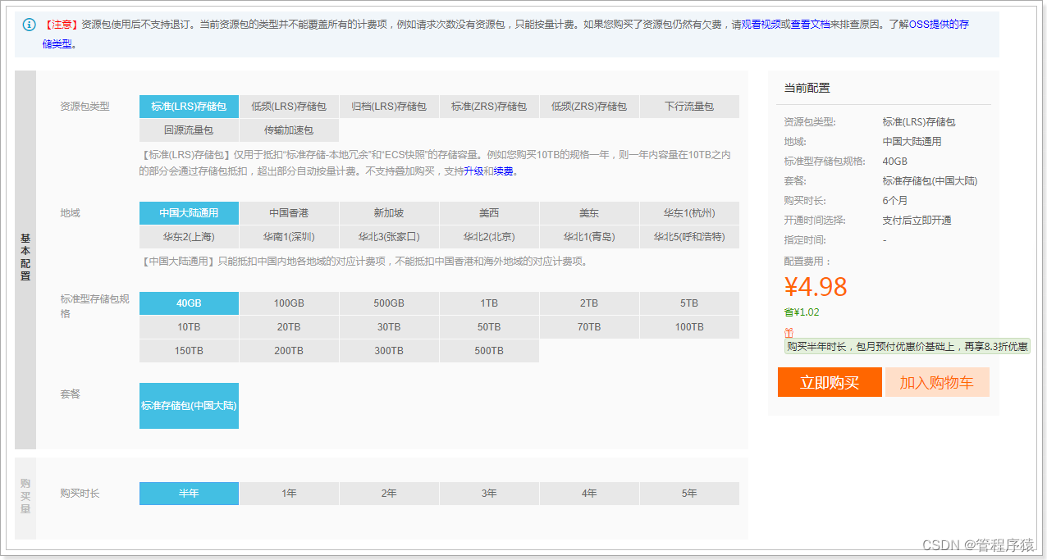Select 中国香港 as the region

point(288,213)
